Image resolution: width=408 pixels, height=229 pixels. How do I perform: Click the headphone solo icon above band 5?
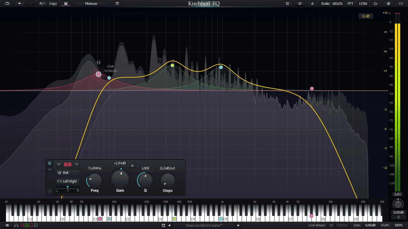click(99, 63)
